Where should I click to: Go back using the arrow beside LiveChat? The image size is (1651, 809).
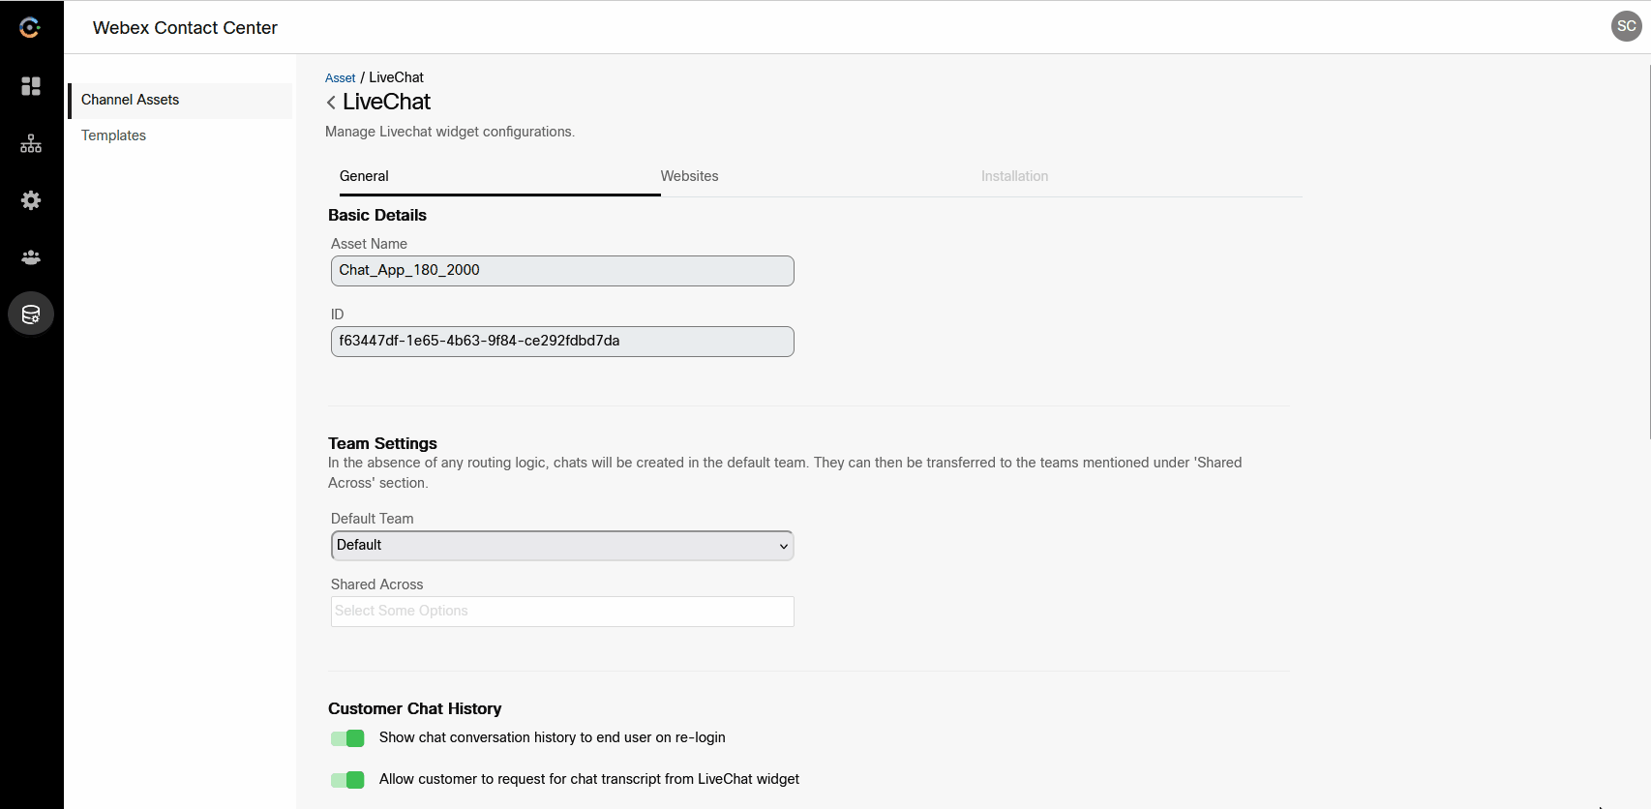coord(332,103)
